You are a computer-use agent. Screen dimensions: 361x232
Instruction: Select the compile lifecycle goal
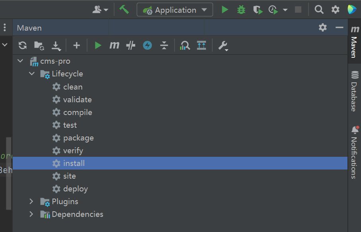point(78,113)
